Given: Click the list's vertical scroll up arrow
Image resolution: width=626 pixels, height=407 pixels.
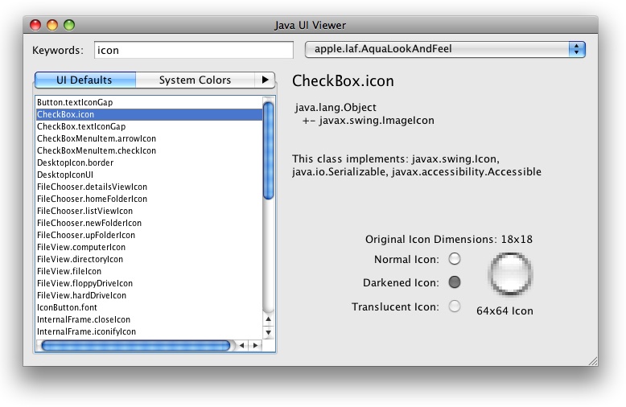Looking at the screenshot, I should (x=268, y=319).
